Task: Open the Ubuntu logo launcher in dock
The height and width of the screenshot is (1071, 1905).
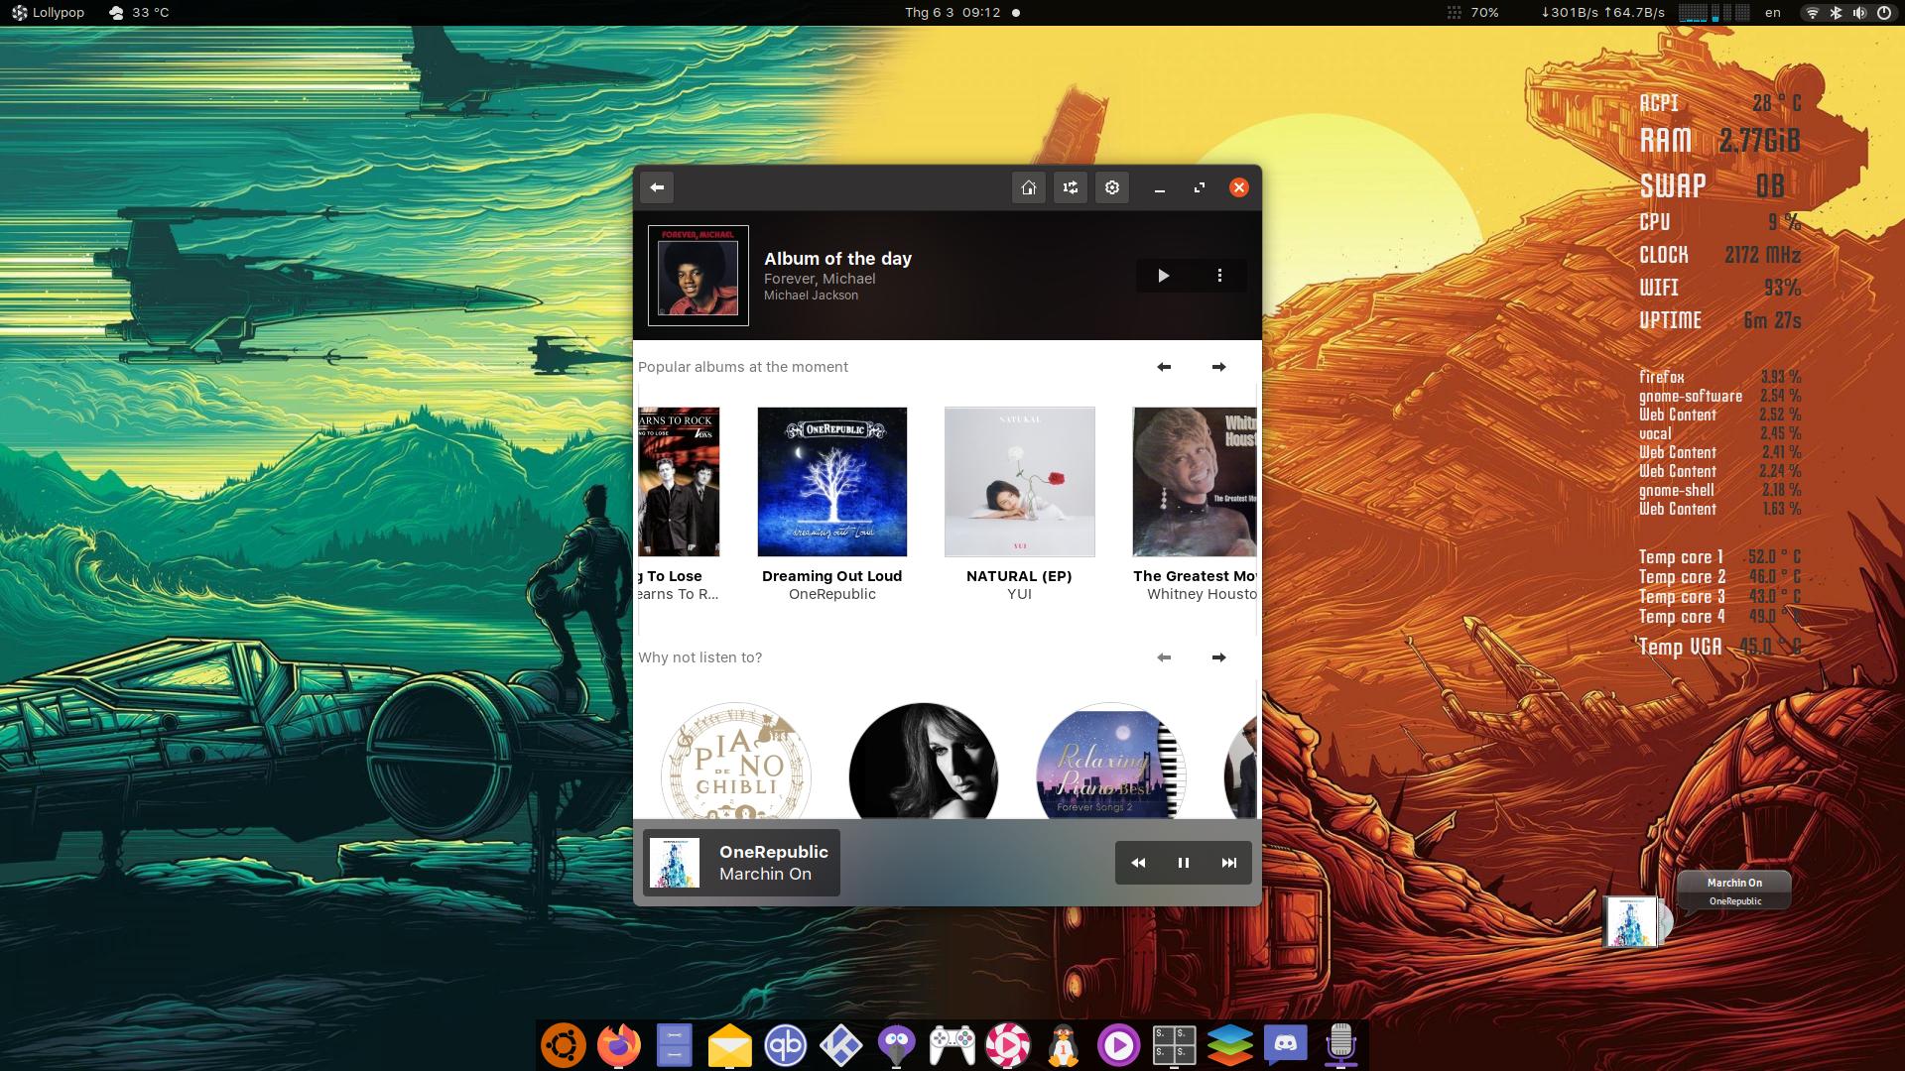Action: coord(563,1045)
